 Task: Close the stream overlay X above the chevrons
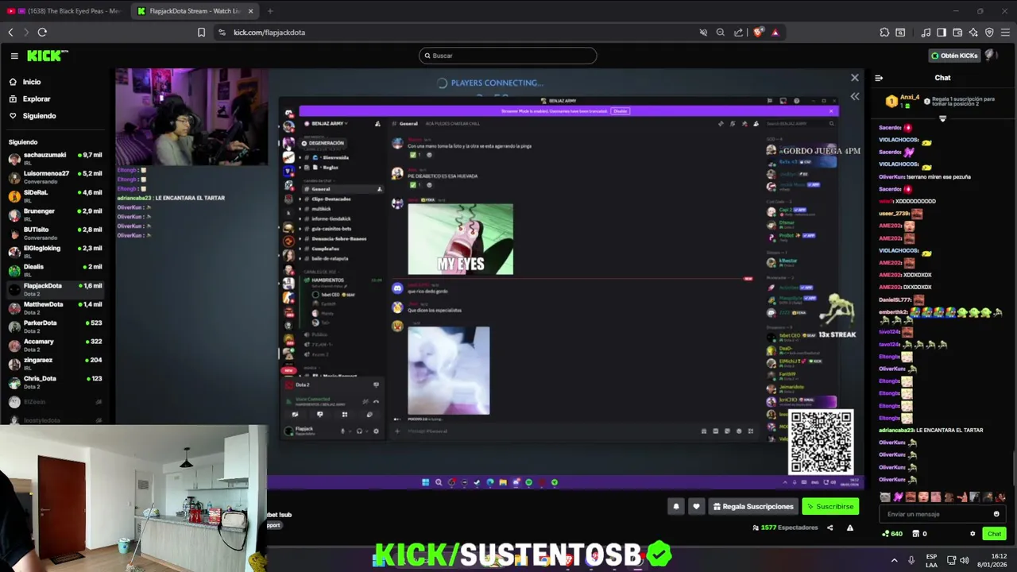(855, 78)
